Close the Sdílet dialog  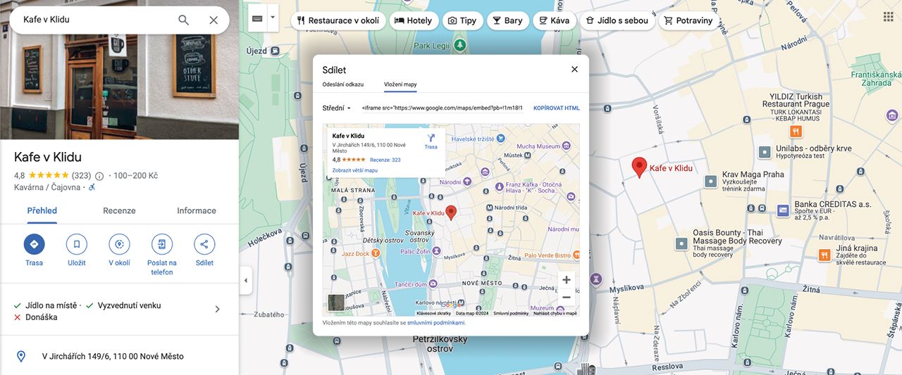click(x=574, y=70)
